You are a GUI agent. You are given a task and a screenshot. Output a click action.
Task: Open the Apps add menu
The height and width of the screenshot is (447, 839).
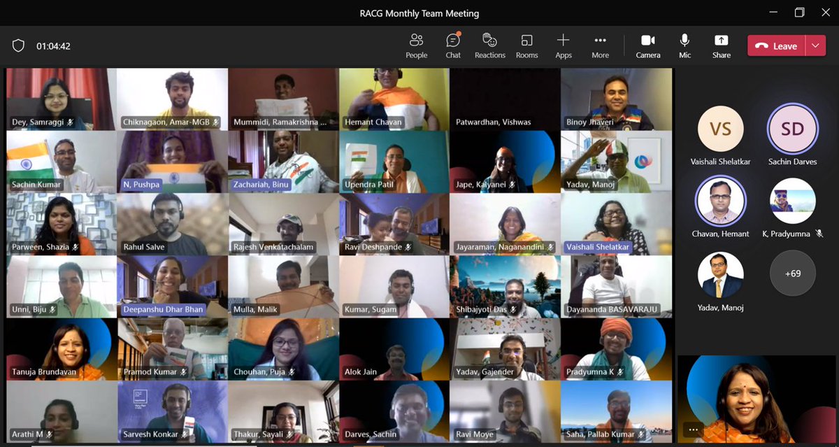pyautogui.click(x=563, y=45)
